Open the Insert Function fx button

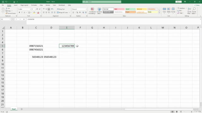tap(24, 19)
